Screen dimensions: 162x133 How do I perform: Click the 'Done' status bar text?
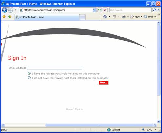[4, 130]
